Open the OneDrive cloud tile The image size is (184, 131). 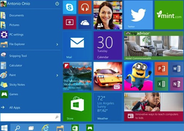point(85,23)
